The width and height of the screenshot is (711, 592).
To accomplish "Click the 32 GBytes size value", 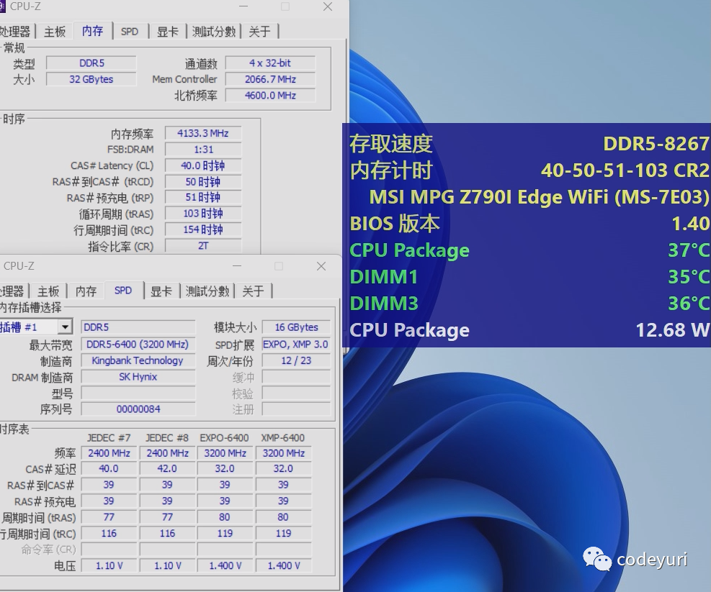I will point(91,79).
